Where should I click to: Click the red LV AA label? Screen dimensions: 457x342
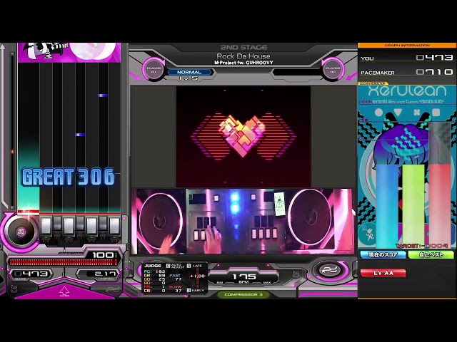(383, 273)
